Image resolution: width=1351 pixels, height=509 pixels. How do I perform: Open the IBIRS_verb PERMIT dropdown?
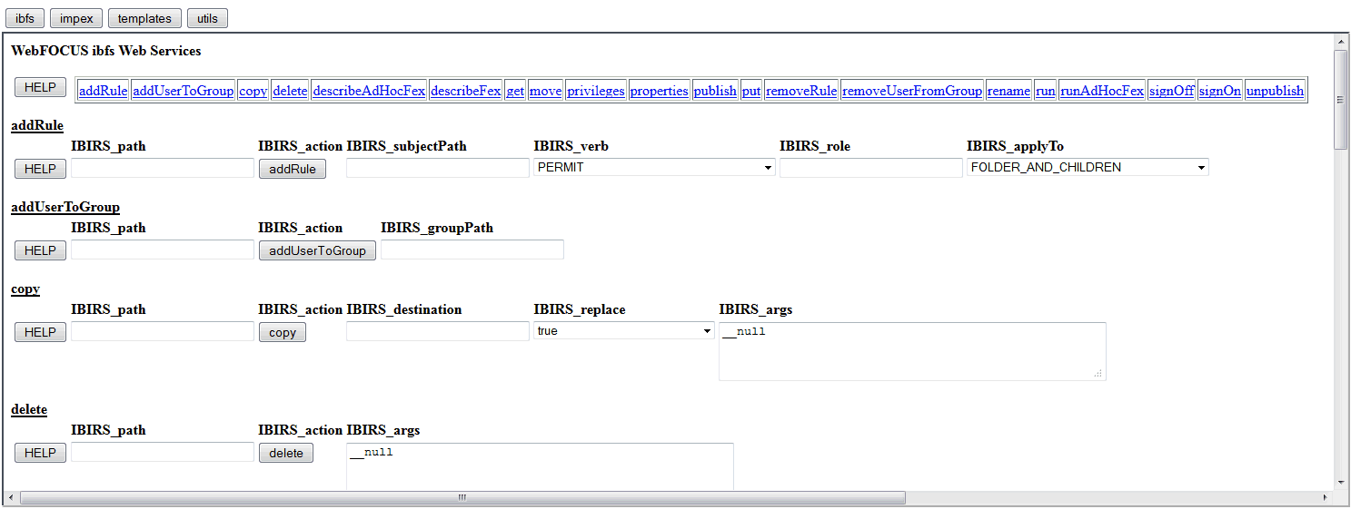click(x=654, y=167)
